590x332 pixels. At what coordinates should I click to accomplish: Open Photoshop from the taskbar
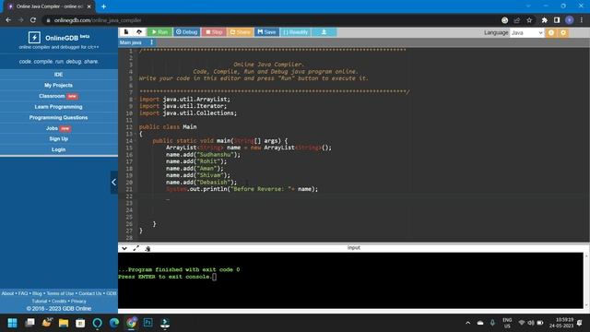[x=147, y=323]
